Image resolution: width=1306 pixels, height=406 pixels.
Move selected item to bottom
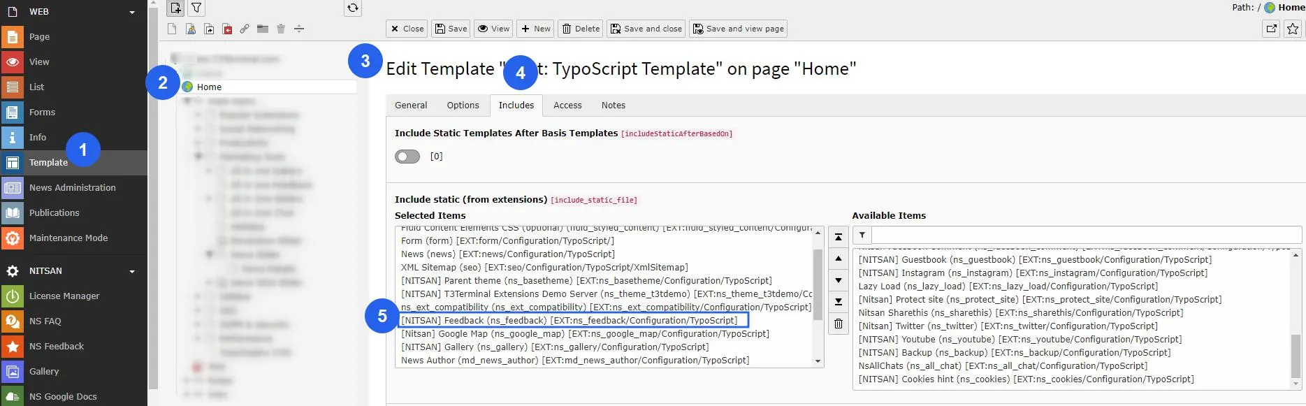tap(839, 302)
